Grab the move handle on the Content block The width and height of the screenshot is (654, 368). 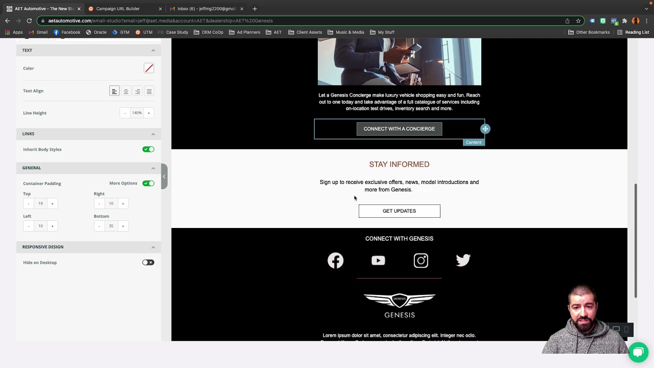coord(485,129)
